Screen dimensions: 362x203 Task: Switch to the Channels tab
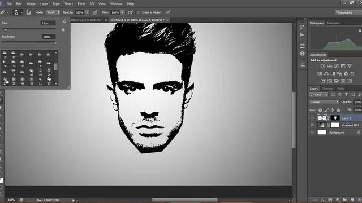click(x=327, y=89)
